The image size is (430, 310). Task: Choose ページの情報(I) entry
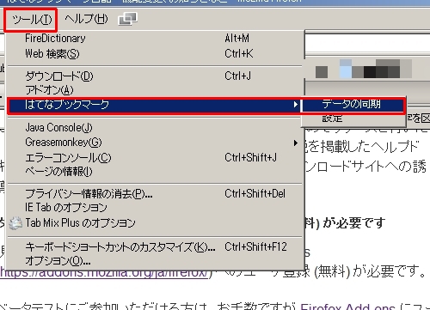tap(155, 172)
